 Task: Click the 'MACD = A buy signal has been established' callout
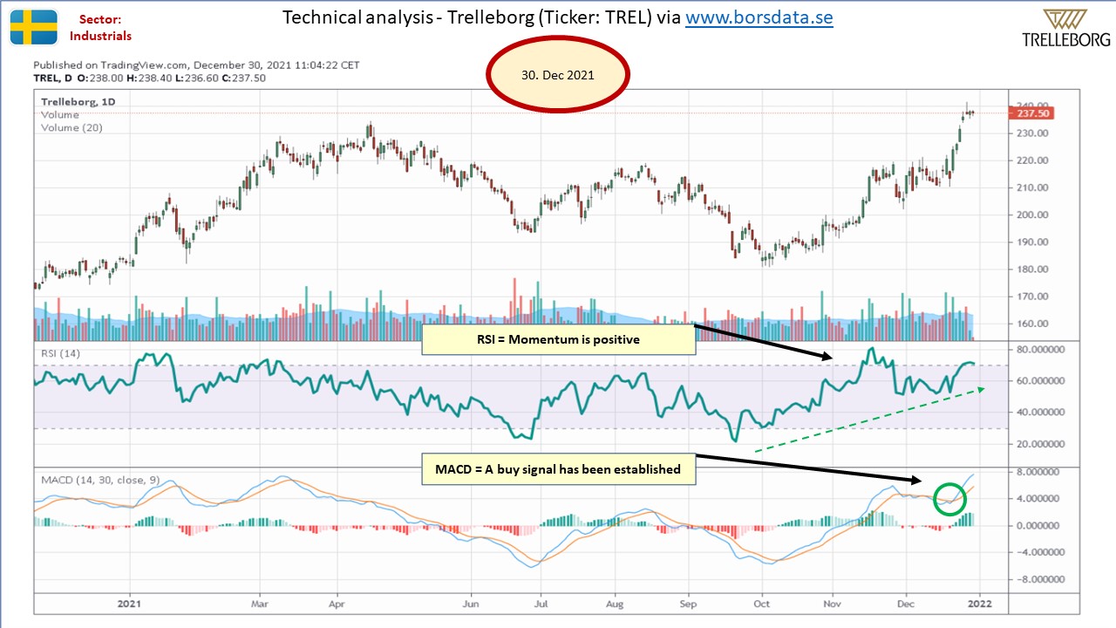[558, 469]
